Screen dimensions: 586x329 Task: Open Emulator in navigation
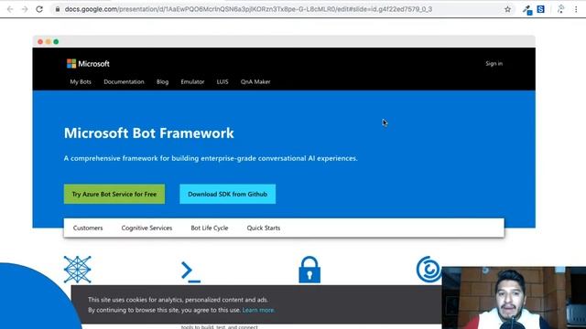(192, 81)
